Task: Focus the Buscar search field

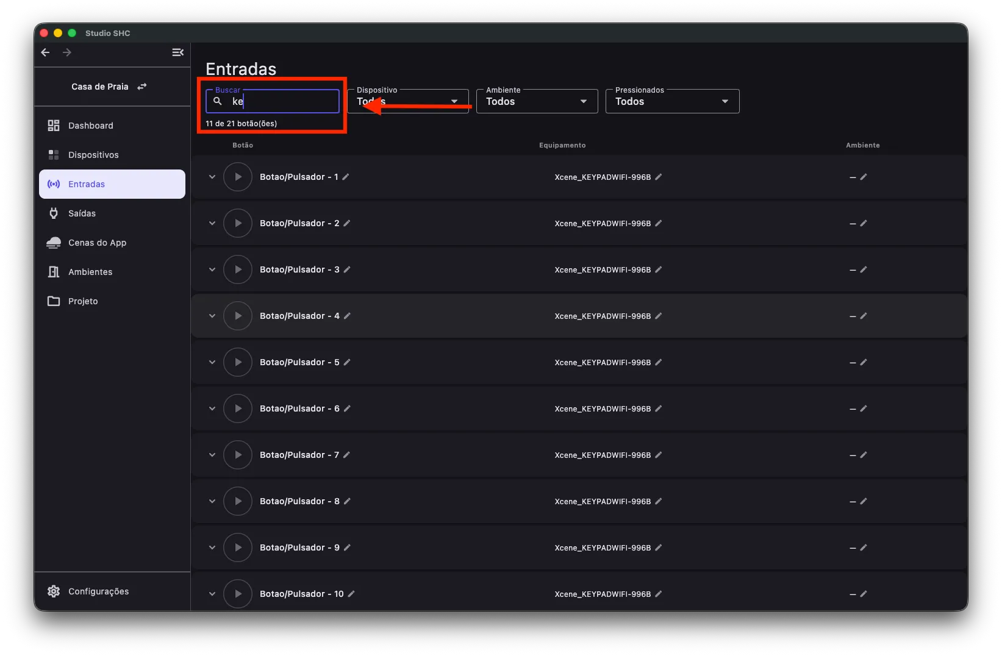Action: pyautogui.click(x=273, y=101)
